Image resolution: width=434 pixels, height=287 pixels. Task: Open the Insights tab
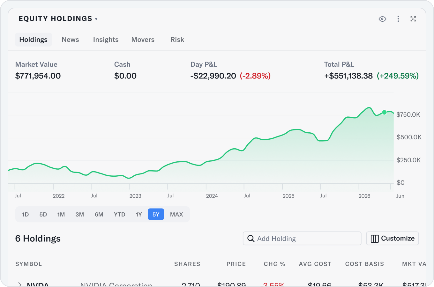(106, 40)
